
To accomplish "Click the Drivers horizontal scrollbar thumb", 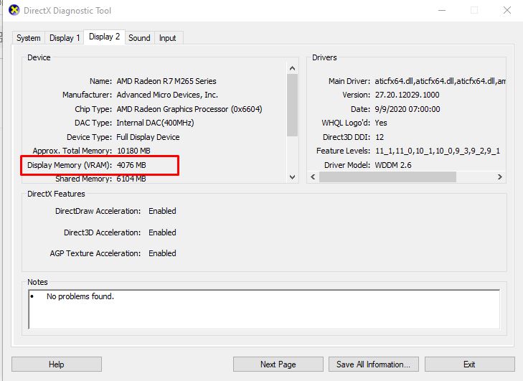I will click(x=387, y=177).
